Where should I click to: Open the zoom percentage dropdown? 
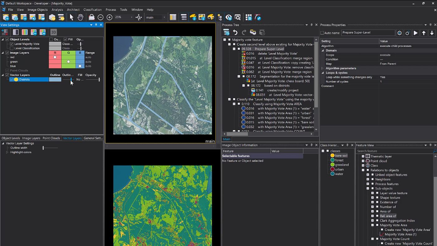click(x=131, y=17)
